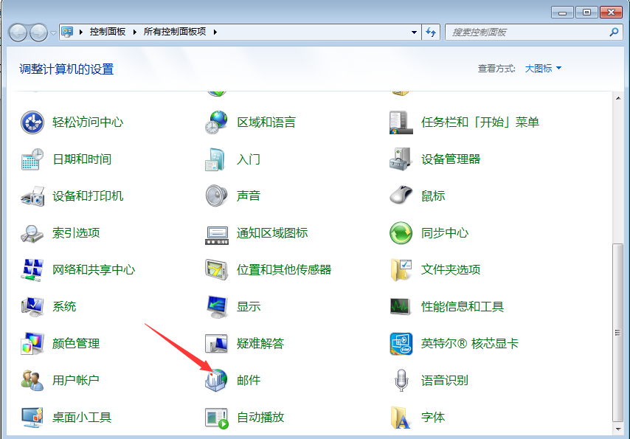The width and height of the screenshot is (630, 439).
Task: Go back with the Back arrow button
Action: 18,32
